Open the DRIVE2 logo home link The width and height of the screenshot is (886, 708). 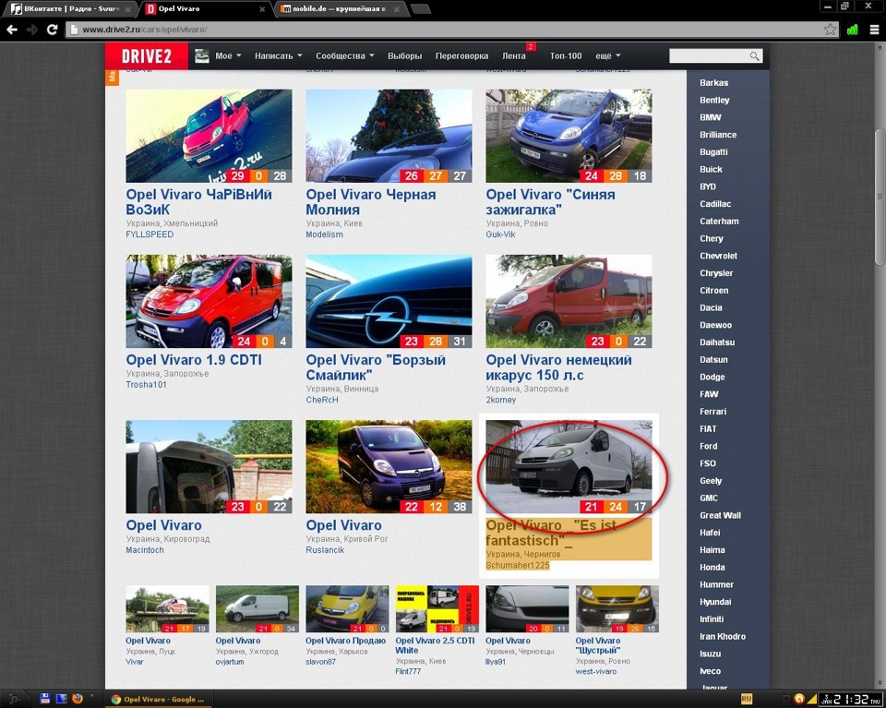(147, 56)
